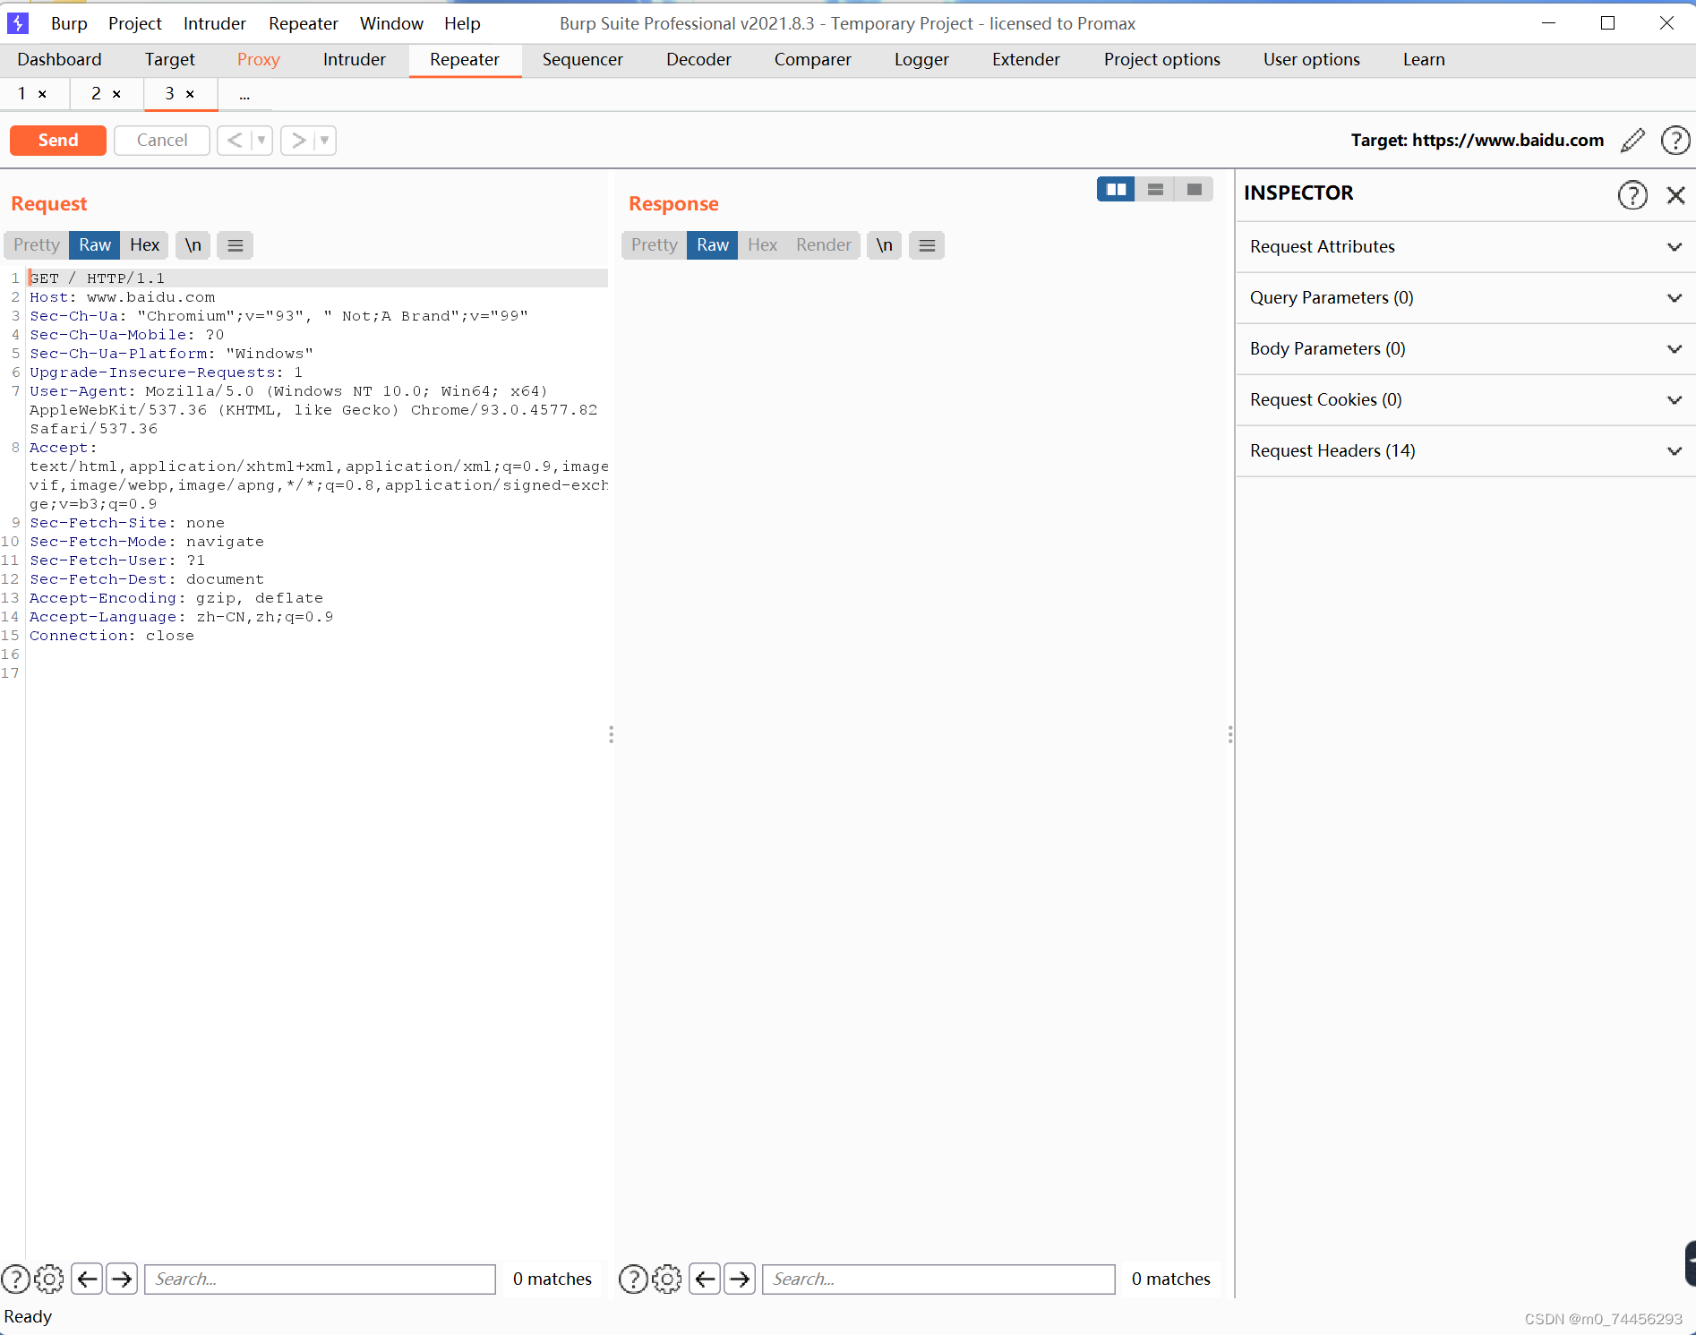
Task: Click the Host: www.baidu.com header line
Action: coord(123,297)
